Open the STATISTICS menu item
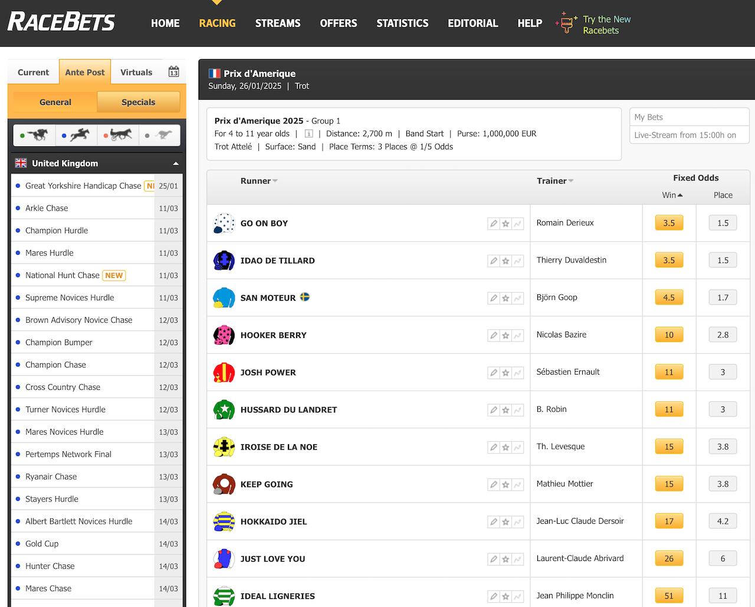This screenshot has height=607, width=755. tap(402, 23)
